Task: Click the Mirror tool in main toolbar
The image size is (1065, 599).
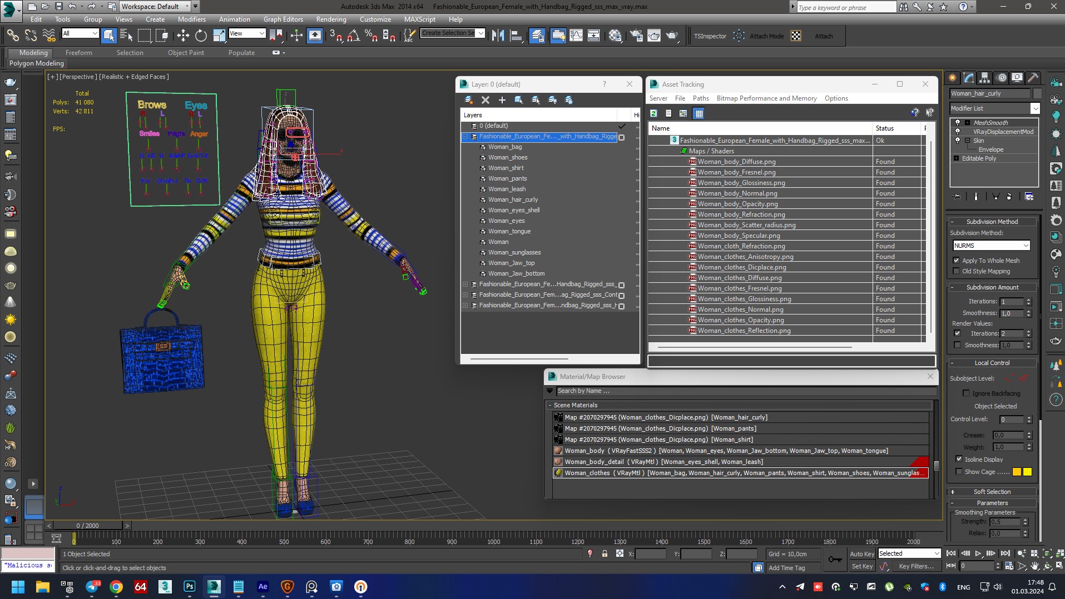Action: click(498, 36)
